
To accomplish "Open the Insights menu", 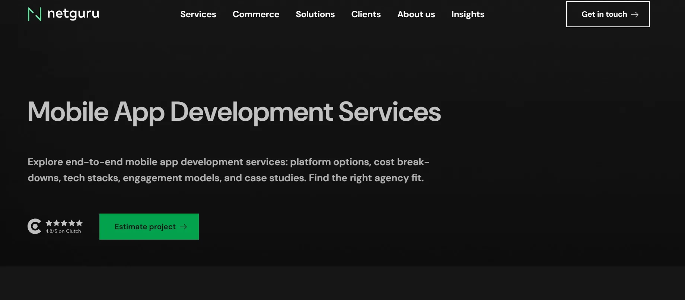I will point(468,14).
